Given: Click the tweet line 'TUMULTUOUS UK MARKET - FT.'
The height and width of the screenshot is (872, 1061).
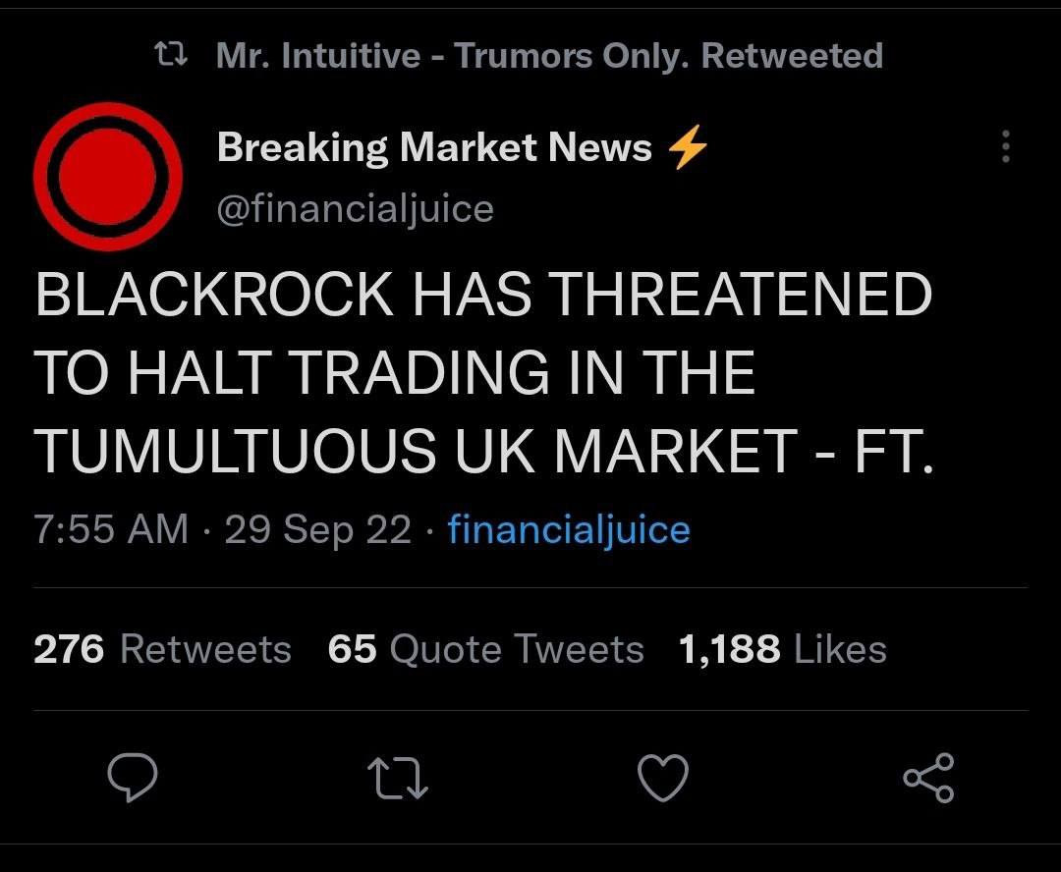Looking at the screenshot, I should click(483, 451).
